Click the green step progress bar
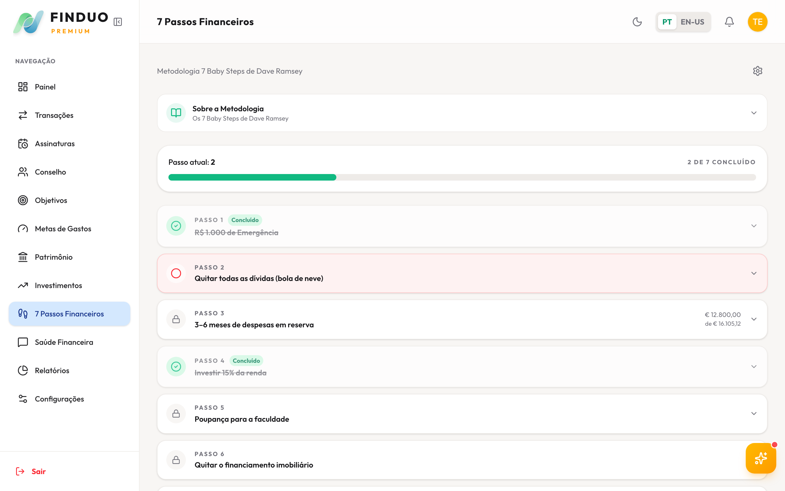 (x=252, y=177)
